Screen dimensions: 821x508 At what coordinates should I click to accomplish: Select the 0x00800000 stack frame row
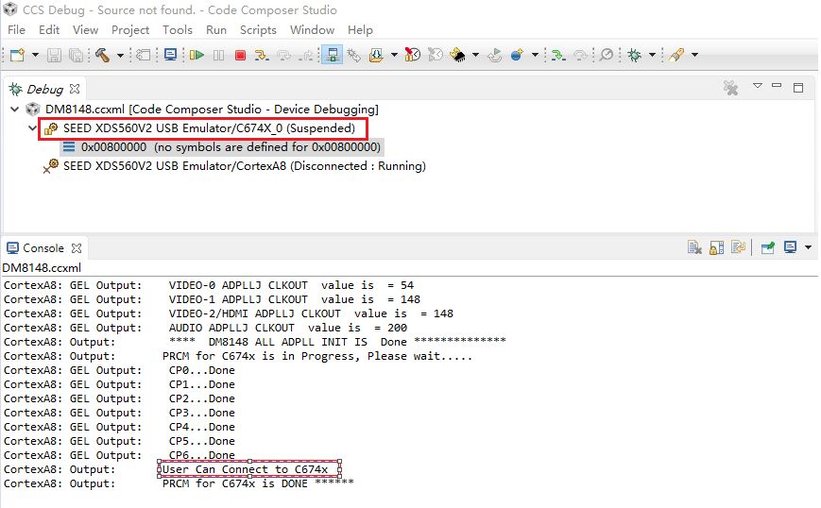[x=223, y=147]
